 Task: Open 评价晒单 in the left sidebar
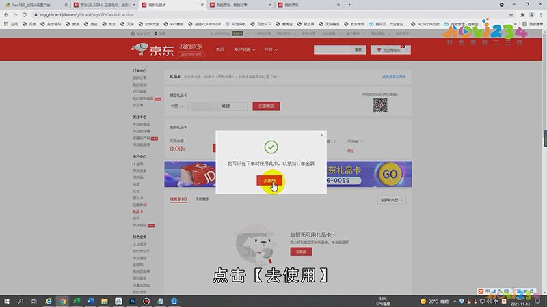coord(139,91)
